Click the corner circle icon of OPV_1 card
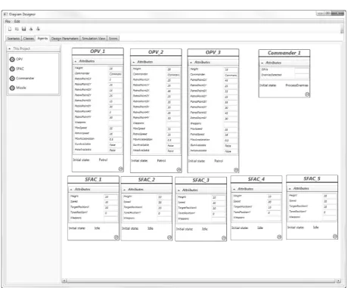The image size is (348, 288). click(120, 169)
